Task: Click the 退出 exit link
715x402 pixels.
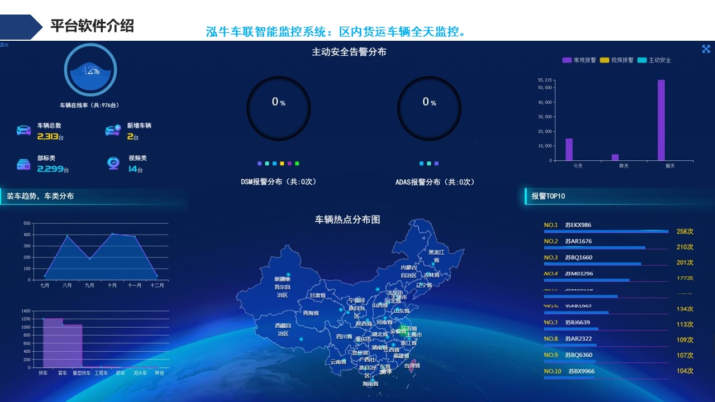Action: 4,45
